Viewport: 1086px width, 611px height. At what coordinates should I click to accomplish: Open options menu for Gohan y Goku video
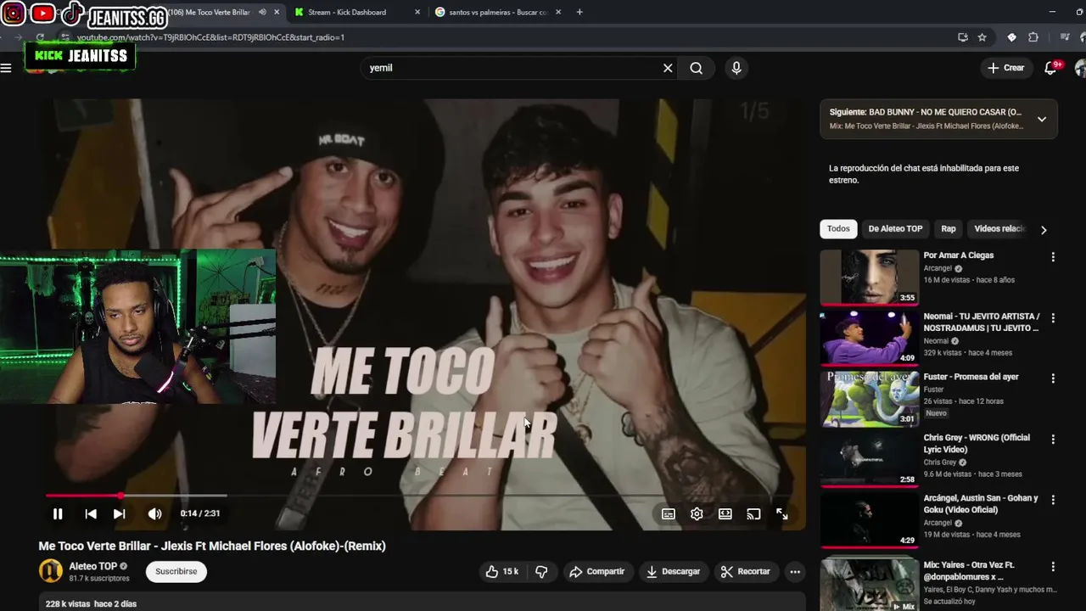(1053, 499)
